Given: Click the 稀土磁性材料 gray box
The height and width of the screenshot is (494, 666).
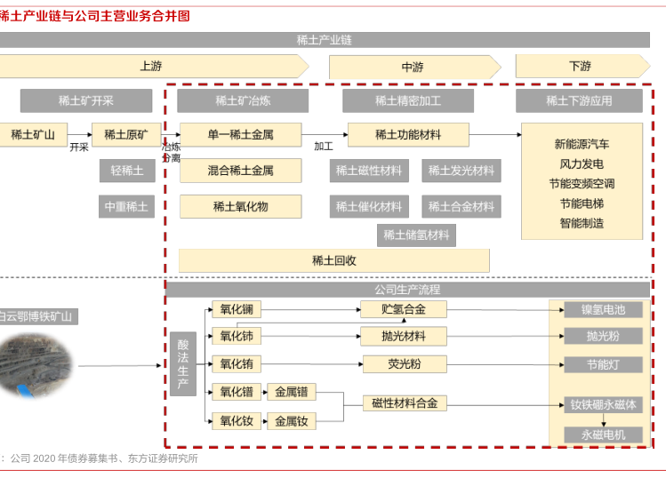Looking at the screenshot, I should [368, 171].
